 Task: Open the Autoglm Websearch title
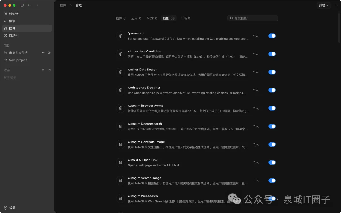[143, 196]
